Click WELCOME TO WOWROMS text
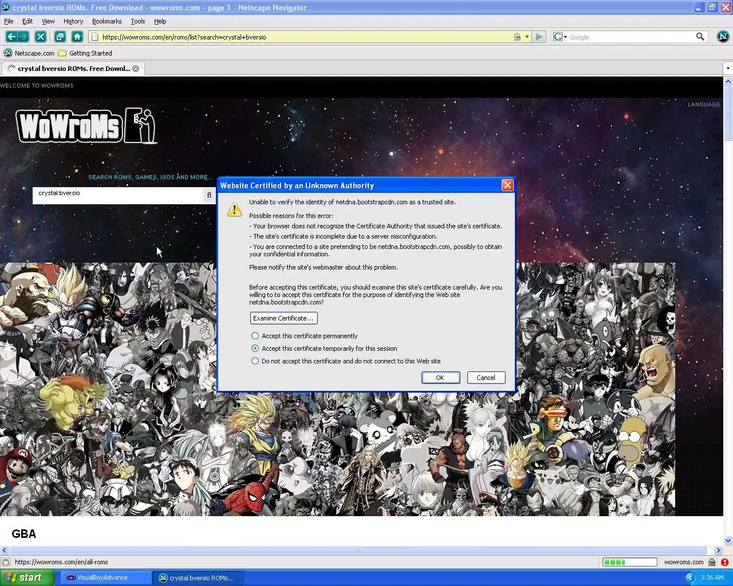 pyautogui.click(x=37, y=85)
